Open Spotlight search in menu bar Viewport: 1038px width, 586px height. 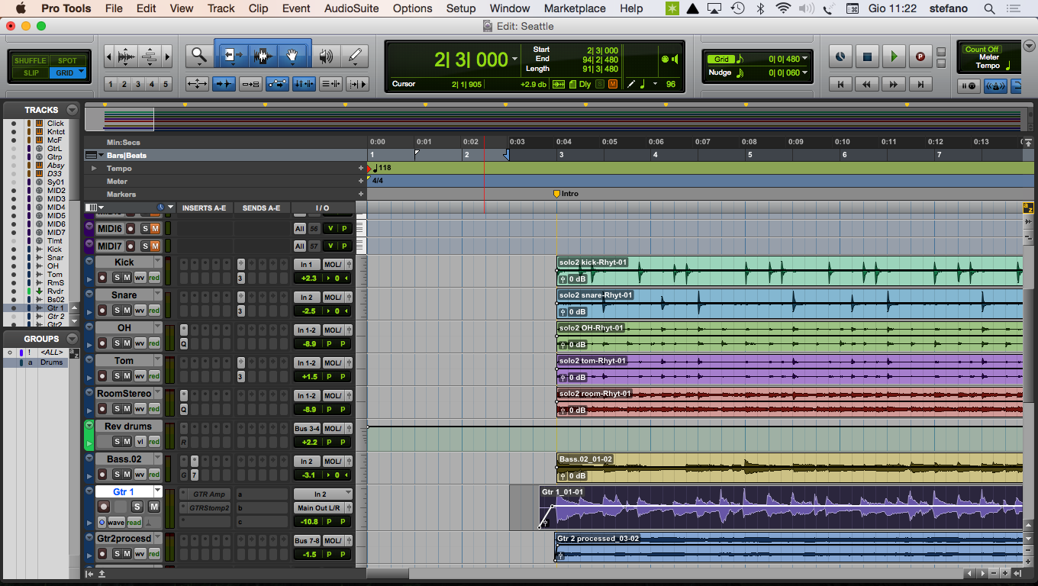[989, 8]
